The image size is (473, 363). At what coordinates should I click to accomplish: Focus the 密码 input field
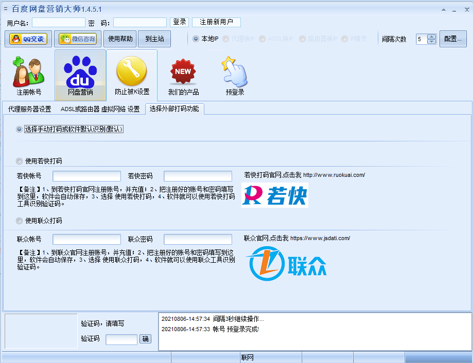coord(140,22)
